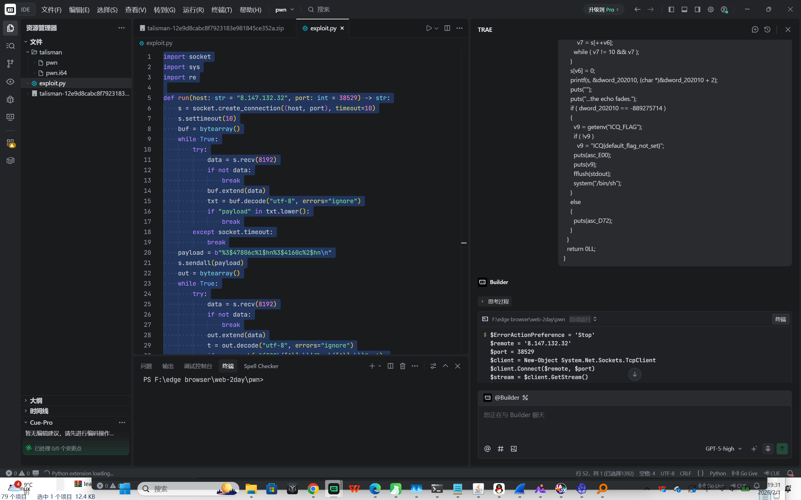The width and height of the screenshot is (801, 500).
Task: Open the Search view in activity bar
Action: [x=10, y=46]
